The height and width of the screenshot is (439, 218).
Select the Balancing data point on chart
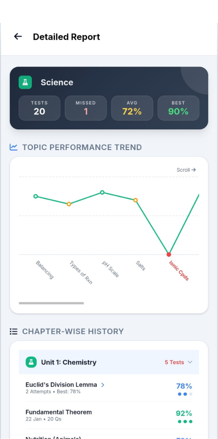(36, 196)
